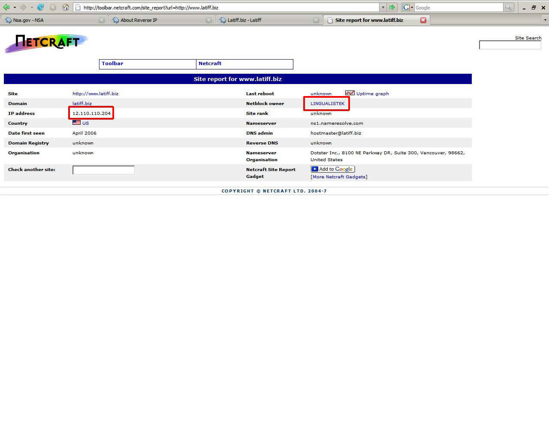Image resolution: width=549 pixels, height=439 pixels.
Task: Open the Uptime graph icon
Action: 350,93
